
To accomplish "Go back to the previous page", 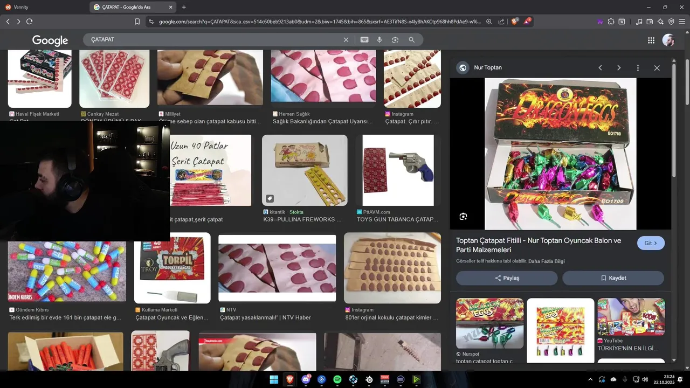I will pyautogui.click(x=8, y=22).
